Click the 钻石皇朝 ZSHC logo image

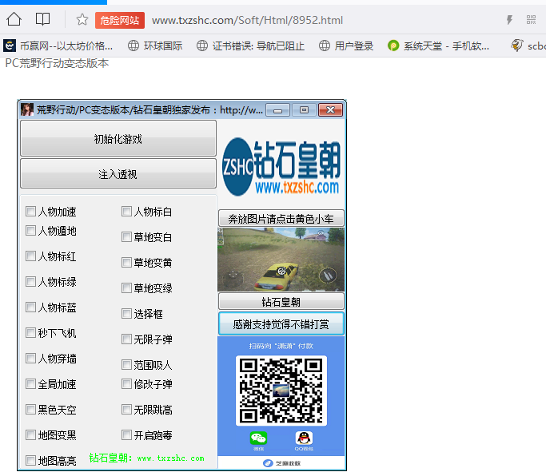click(281, 167)
